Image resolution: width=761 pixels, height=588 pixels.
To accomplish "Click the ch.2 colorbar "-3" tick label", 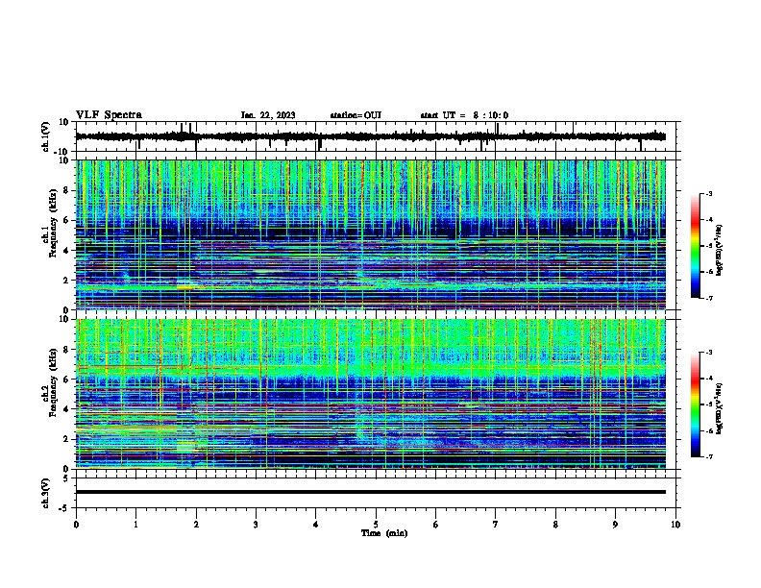I will [708, 353].
